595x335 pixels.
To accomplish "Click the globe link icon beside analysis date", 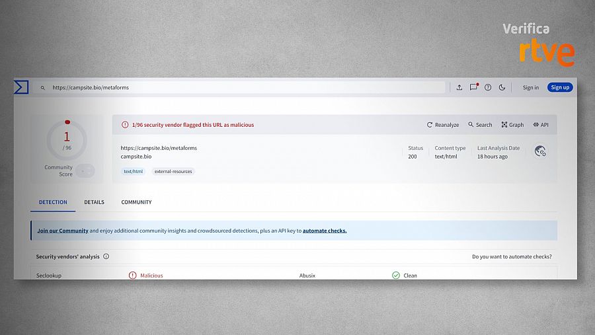I will click(x=540, y=151).
